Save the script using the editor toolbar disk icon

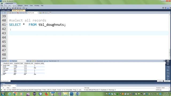(5, 13)
